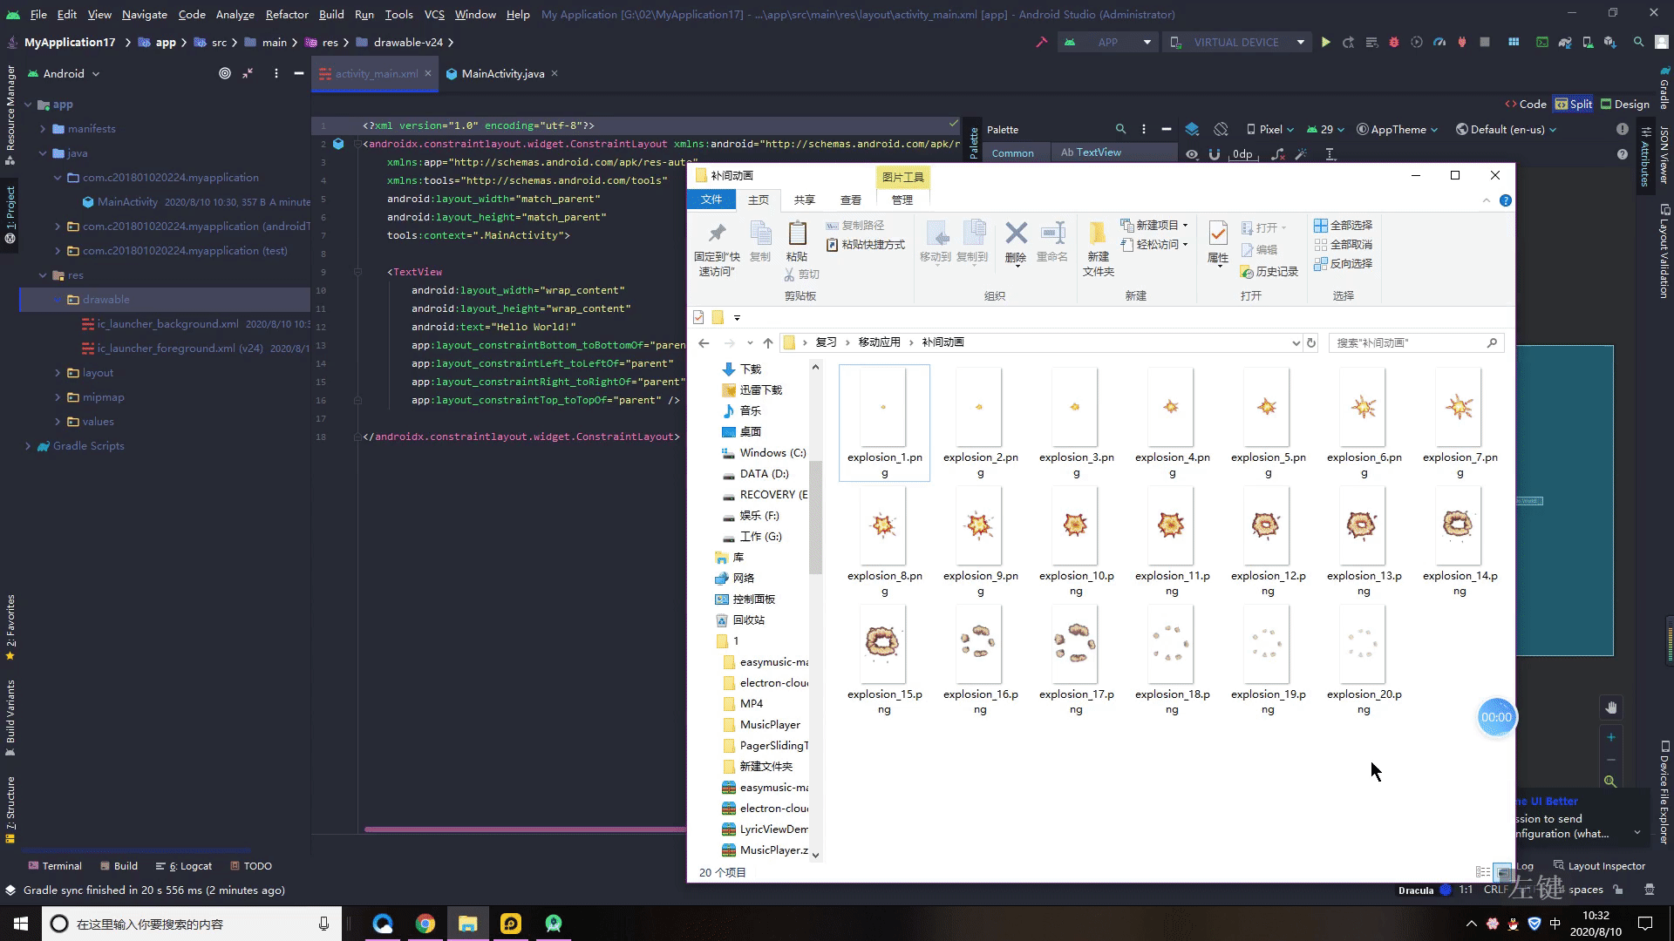Click the 全部选择 (Select all) button

pyautogui.click(x=1344, y=225)
